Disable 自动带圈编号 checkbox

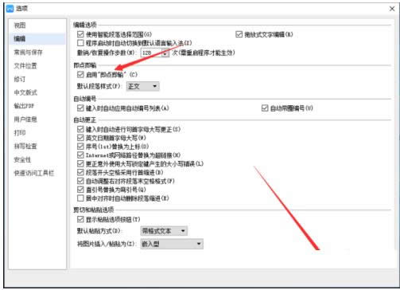click(265, 108)
